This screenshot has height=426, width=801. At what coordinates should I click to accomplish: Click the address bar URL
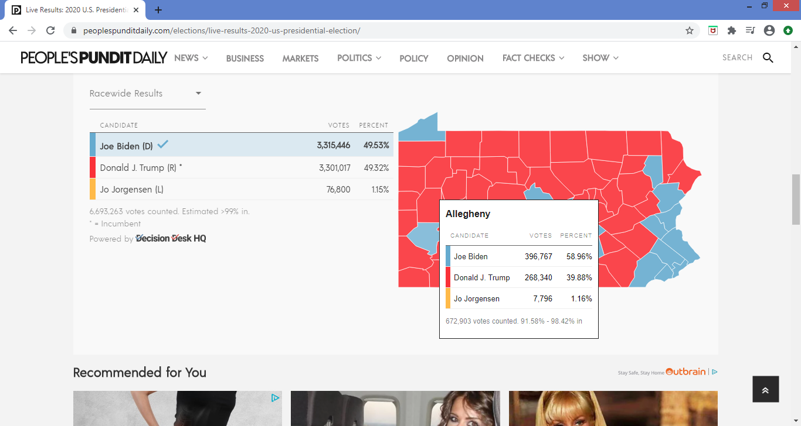click(x=222, y=30)
